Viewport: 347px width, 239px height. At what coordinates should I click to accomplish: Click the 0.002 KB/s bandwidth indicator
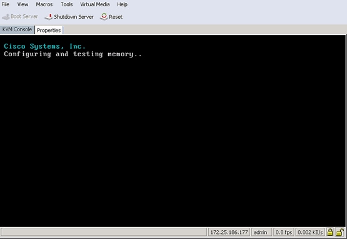pos(310,232)
